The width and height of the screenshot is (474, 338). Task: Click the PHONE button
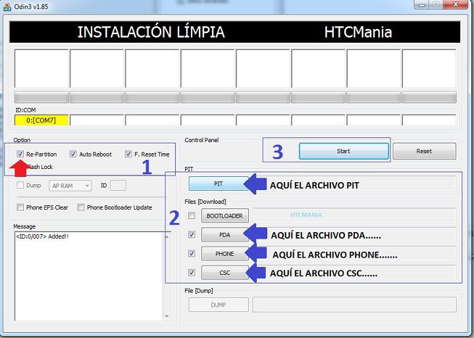(x=225, y=254)
